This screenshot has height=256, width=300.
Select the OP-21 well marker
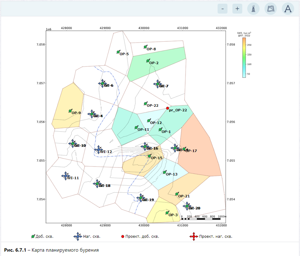177,194
